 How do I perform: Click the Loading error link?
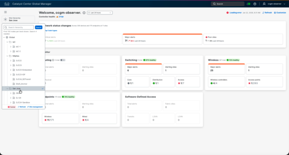click(236, 13)
